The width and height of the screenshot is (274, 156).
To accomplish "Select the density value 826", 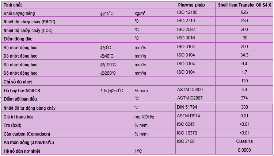I will 244,13.
